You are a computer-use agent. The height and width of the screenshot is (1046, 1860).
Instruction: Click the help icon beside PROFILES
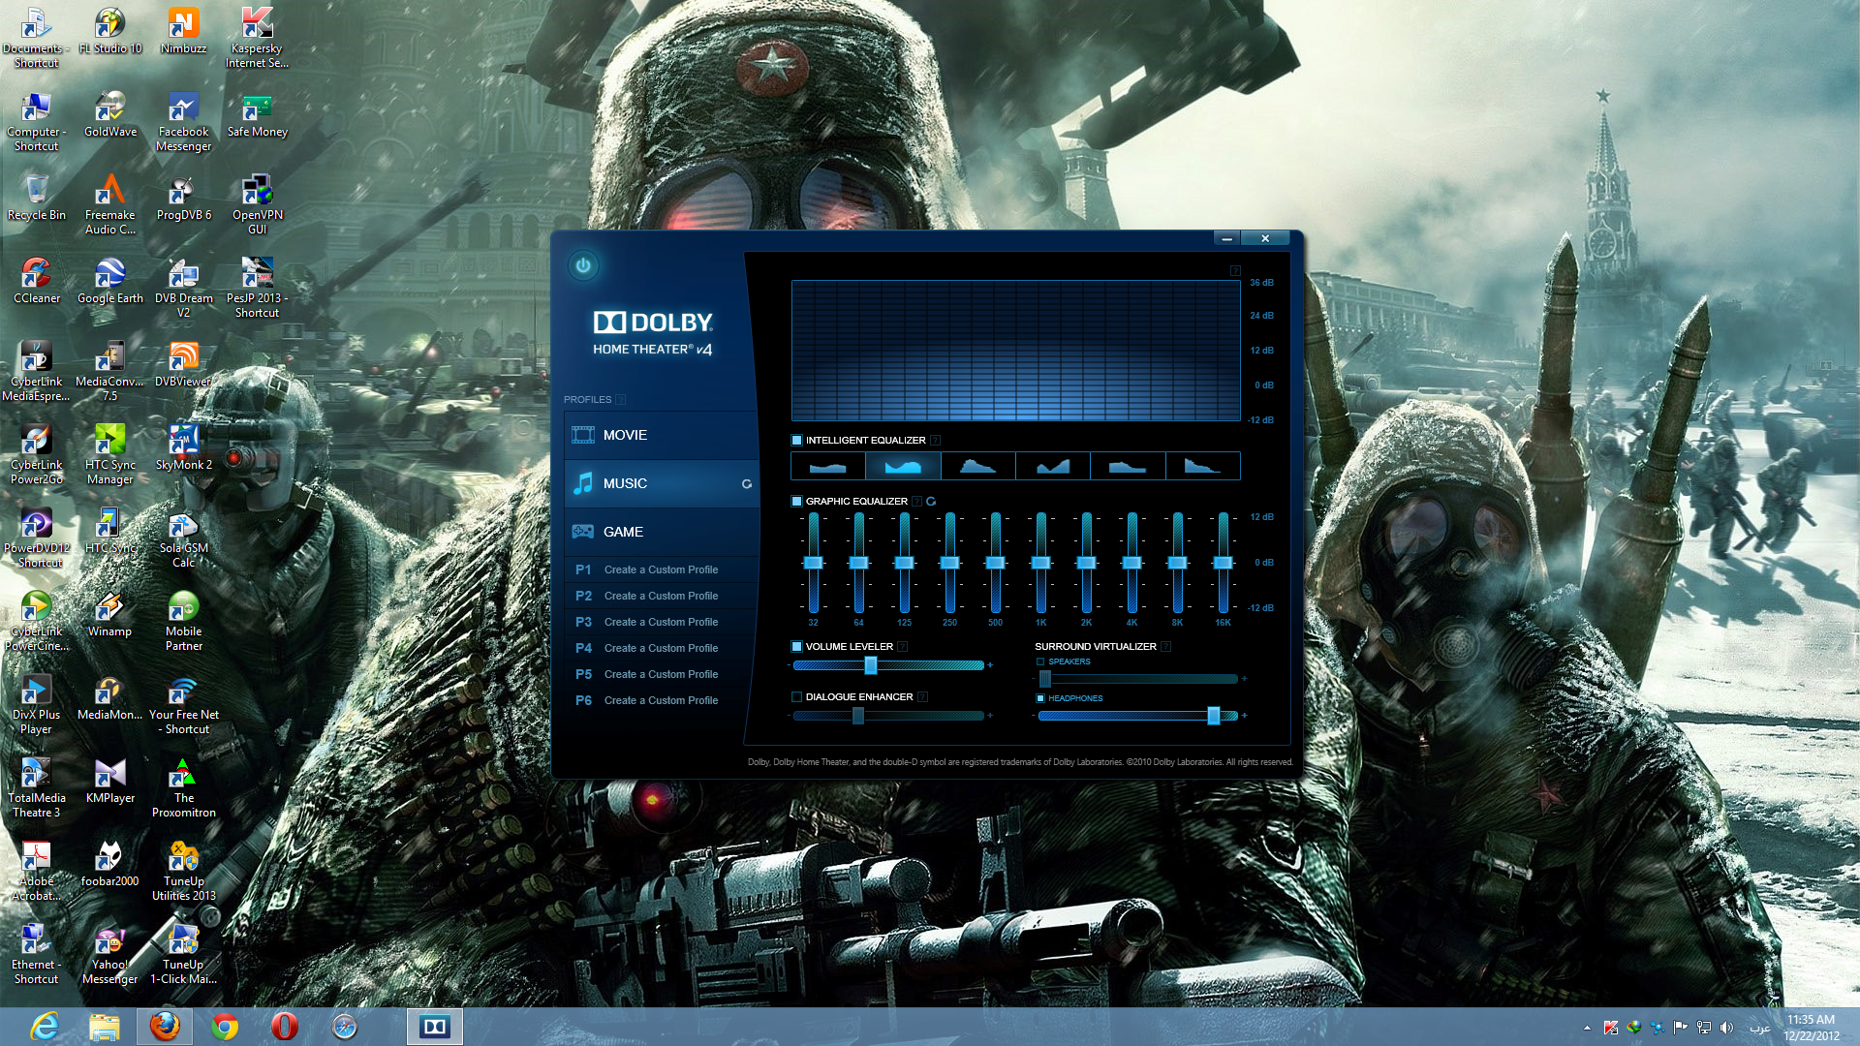point(621,399)
